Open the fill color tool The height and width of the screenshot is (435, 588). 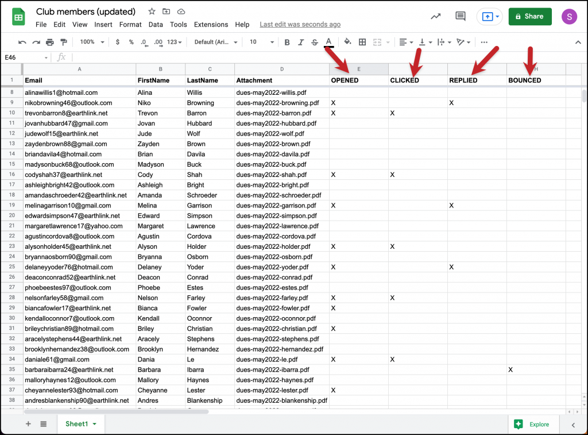[x=347, y=42]
